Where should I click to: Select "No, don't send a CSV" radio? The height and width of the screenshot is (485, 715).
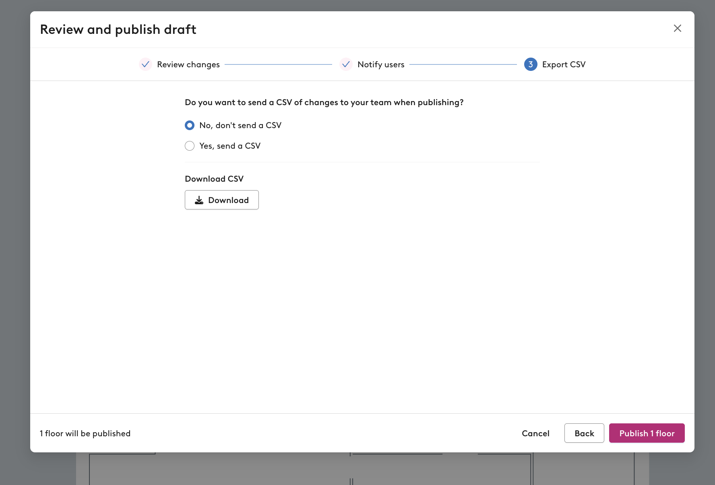(x=190, y=125)
